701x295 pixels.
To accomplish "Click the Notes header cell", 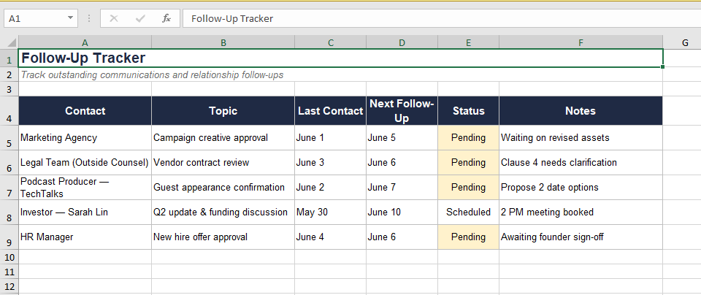I will pyautogui.click(x=581, y=110).
